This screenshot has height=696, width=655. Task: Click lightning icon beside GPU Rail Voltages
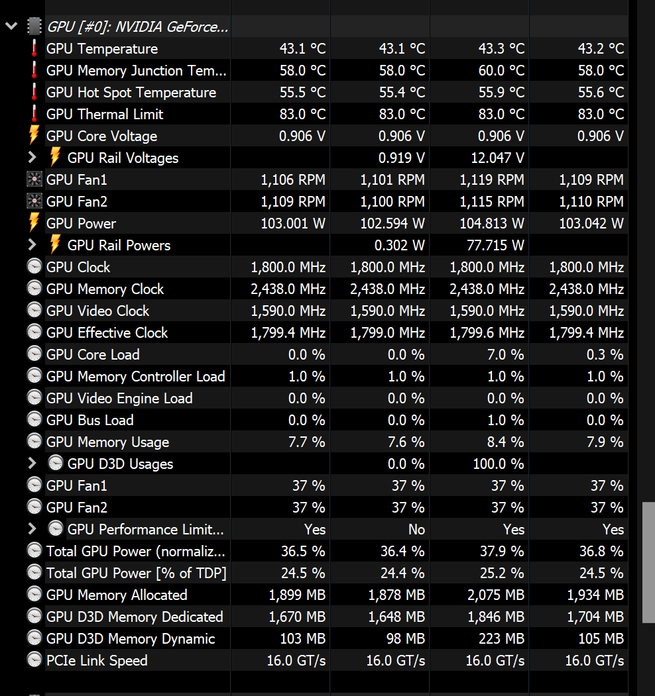(x=55, y=157)
